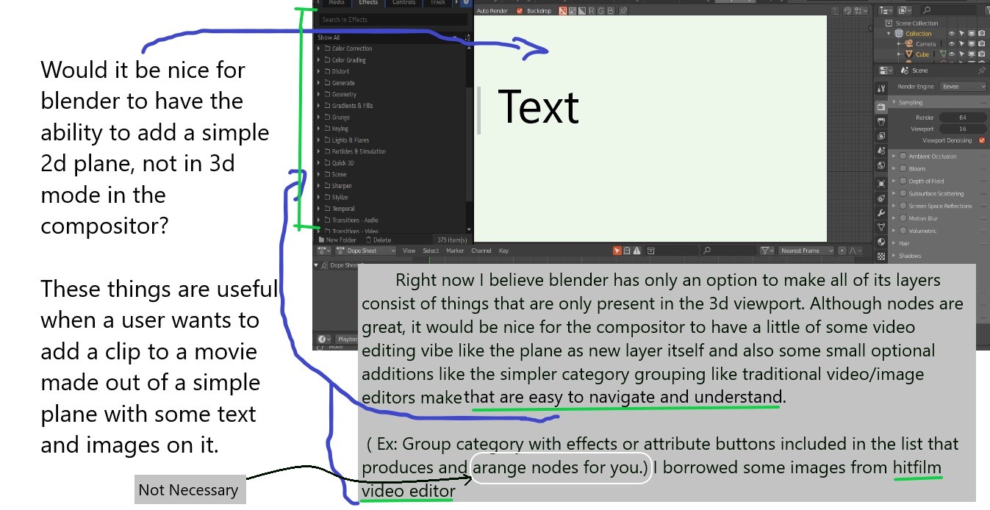Hide the Cube in viewport
The height and width of the screenshot is (510, 990).
coord(952,54)
